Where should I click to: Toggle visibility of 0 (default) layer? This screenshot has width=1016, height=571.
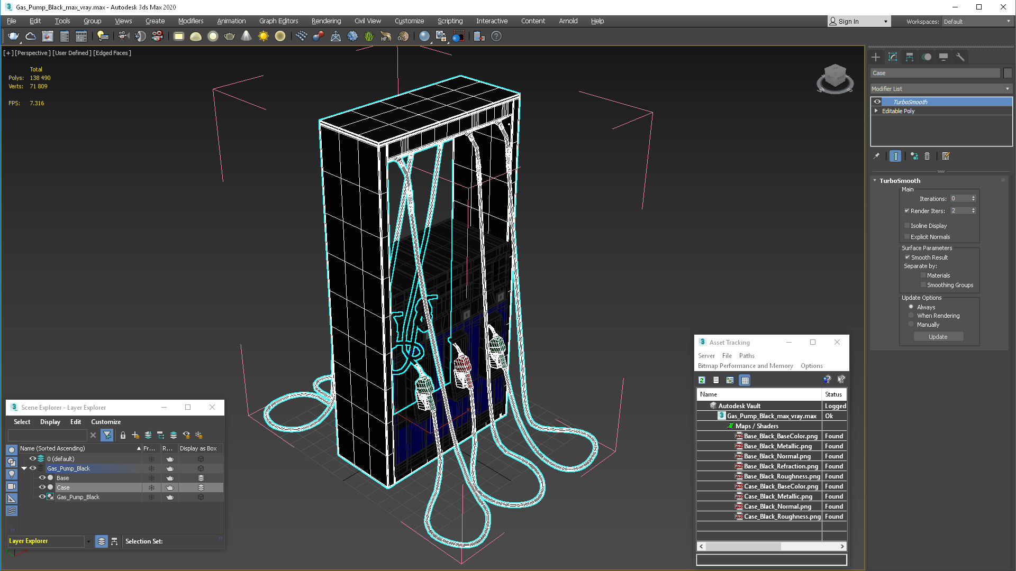point(32,459)
